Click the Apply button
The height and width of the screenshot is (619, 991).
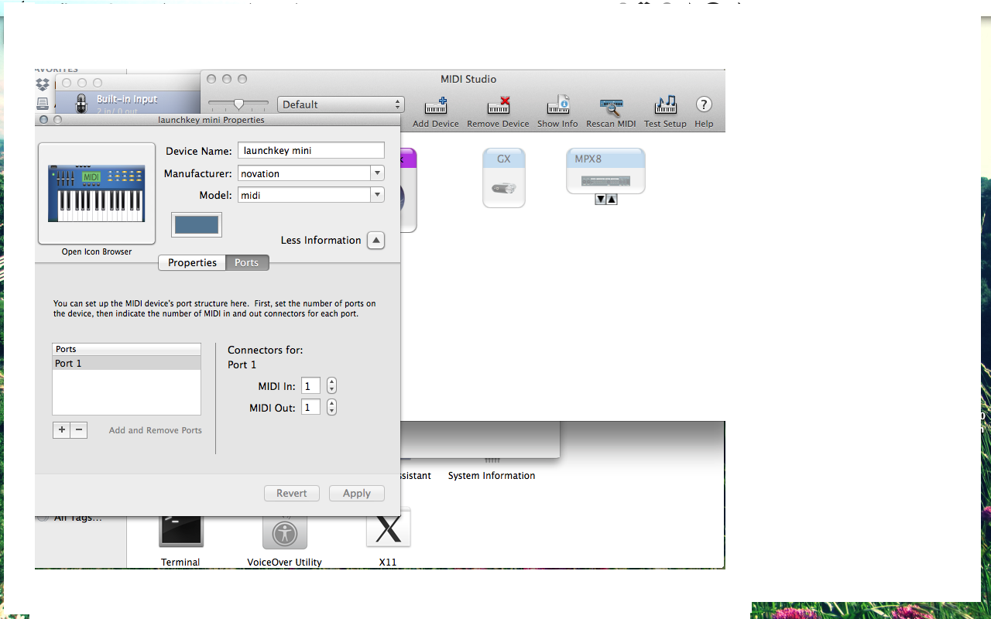click(x=357, y=493)
